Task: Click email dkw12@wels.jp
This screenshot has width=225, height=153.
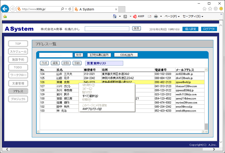Action: (x=184, y=78)
